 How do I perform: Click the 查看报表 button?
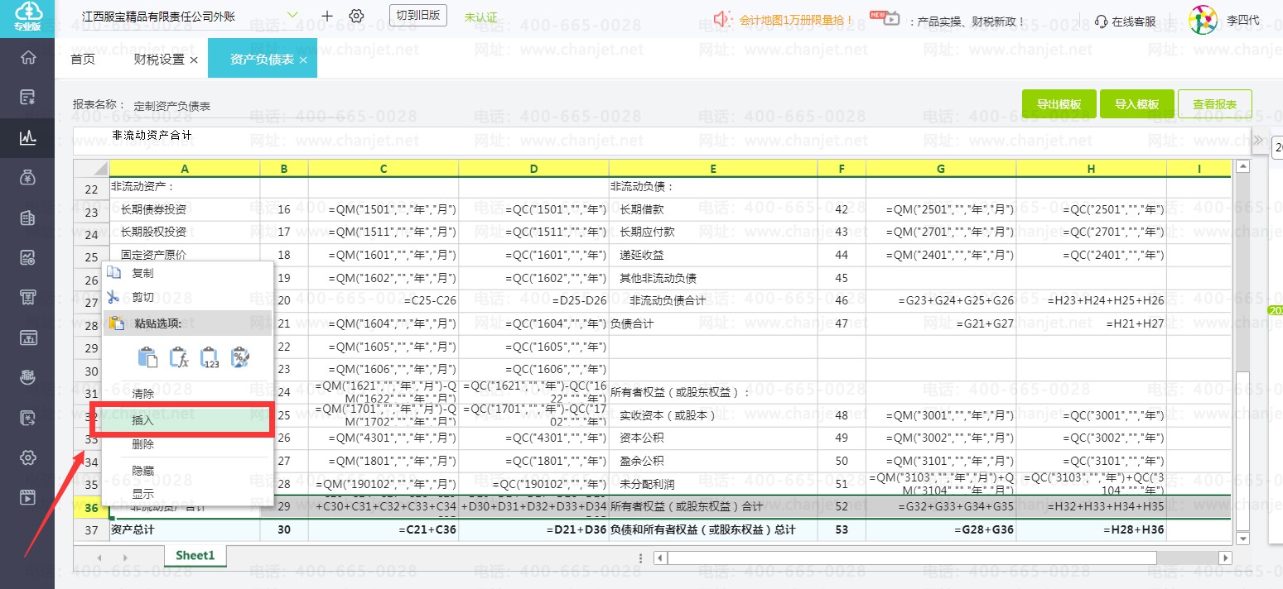(1214, 104)
